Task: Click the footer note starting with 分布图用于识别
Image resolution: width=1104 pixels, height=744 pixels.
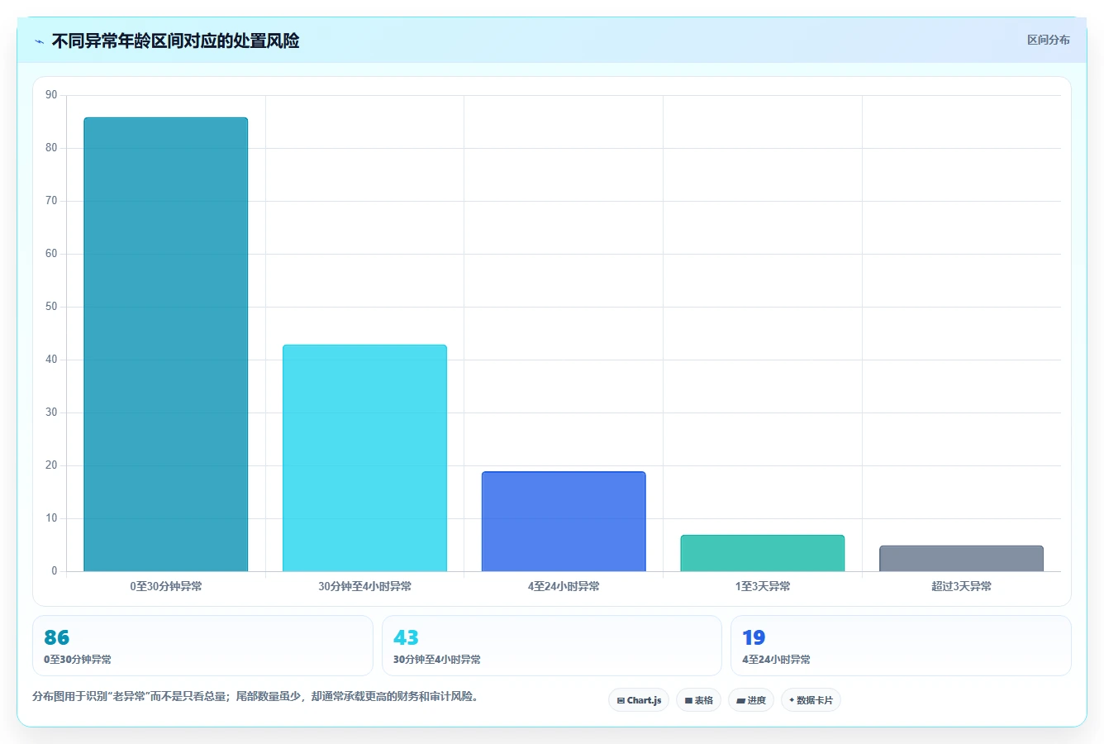Action: (255, 696)
